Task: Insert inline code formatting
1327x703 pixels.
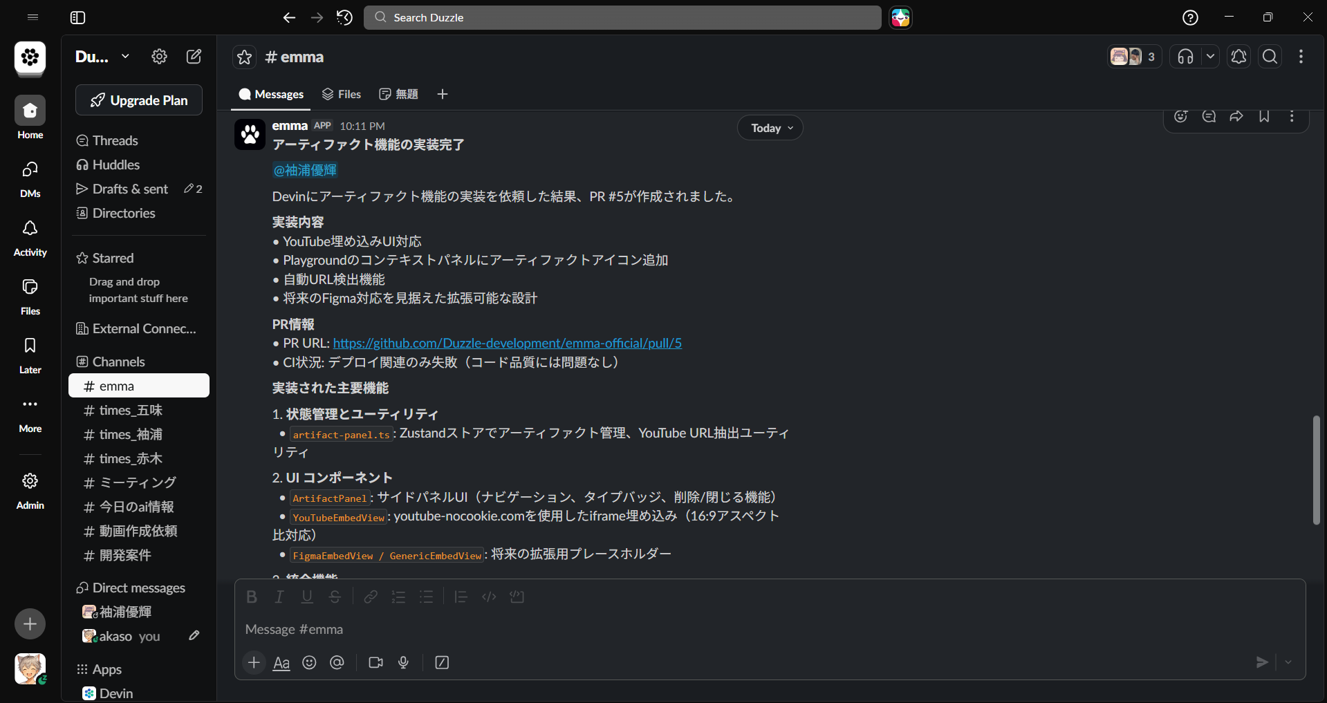Action: (489, 597)
